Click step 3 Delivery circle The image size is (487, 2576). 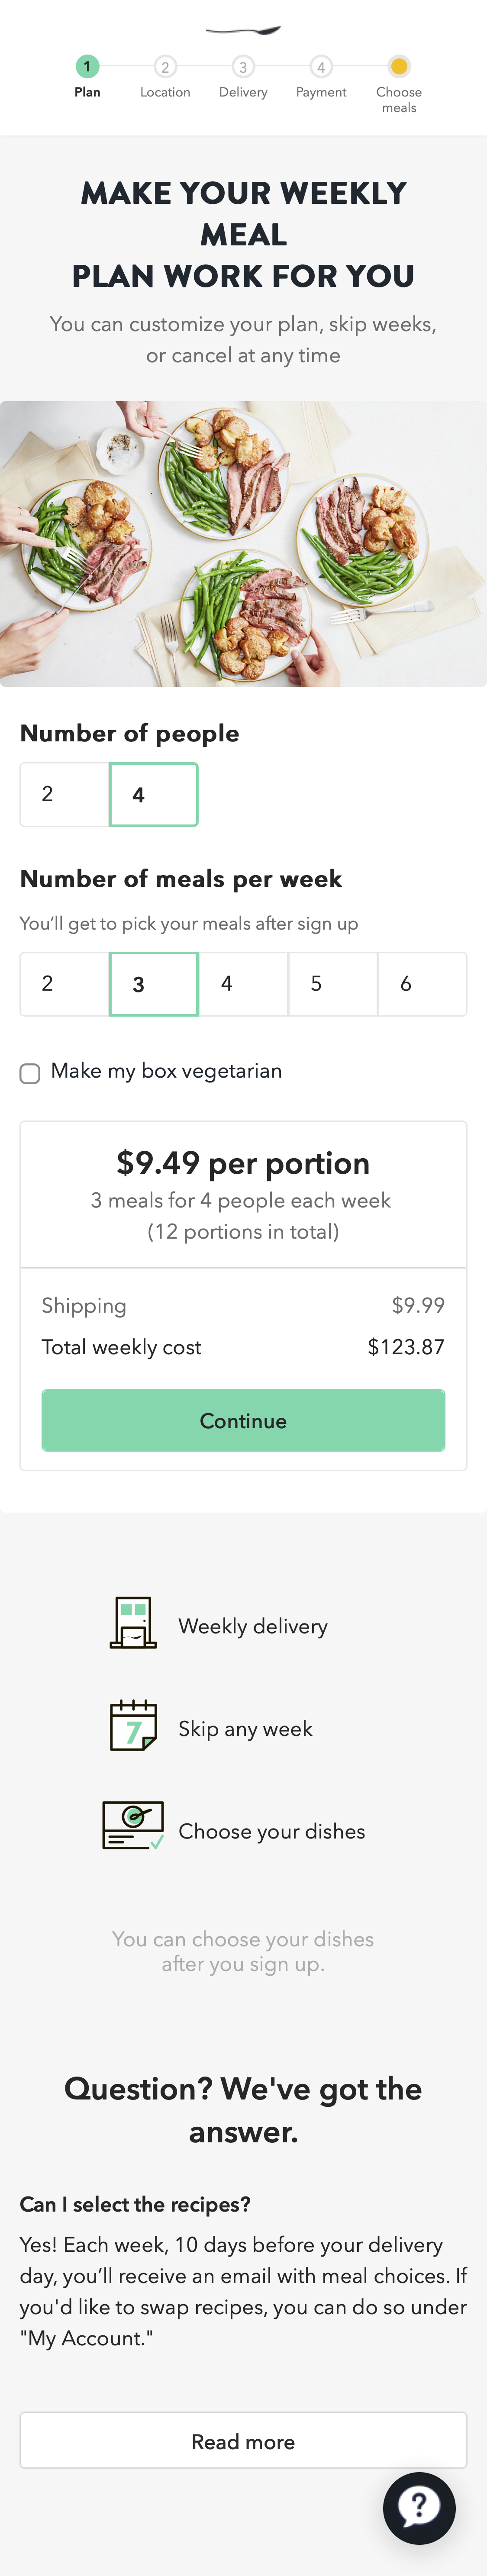pyautogui.click(x=243, y=67)
